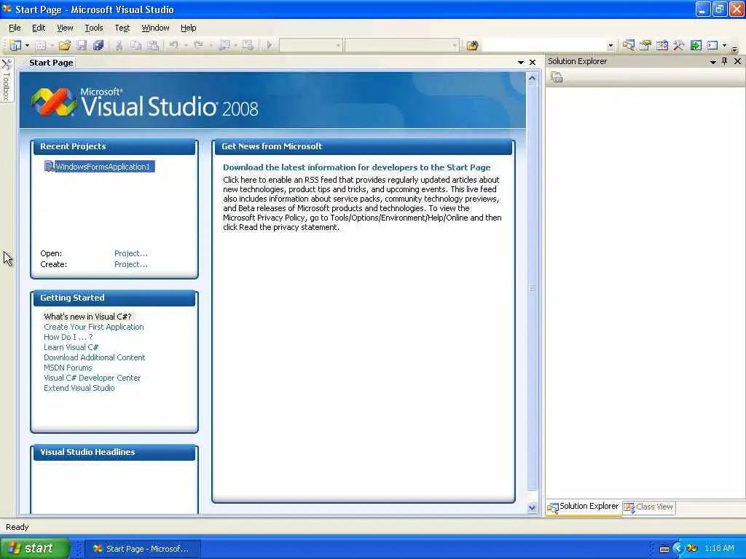This screenshot has width=746, height=559.
Task: Click the Save toolbar icon
Action: pyautogui.click(x=82, y=46)
